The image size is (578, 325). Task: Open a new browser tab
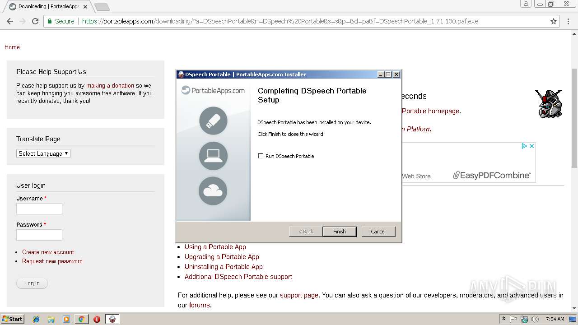click(102, 7)
